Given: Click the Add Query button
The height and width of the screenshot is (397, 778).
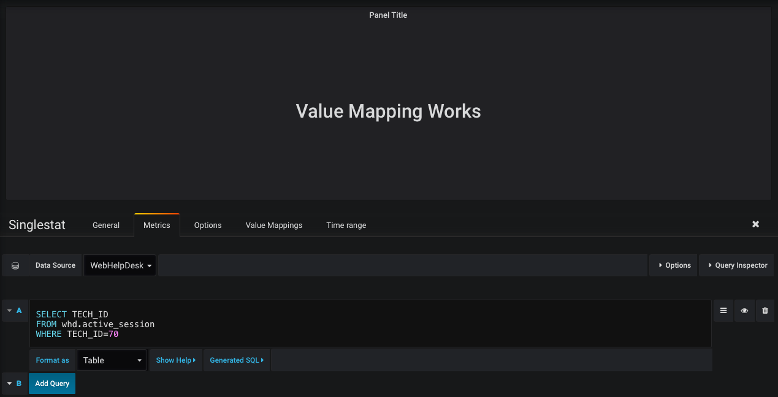Looking at the screenshot, I should coord(51,383).
